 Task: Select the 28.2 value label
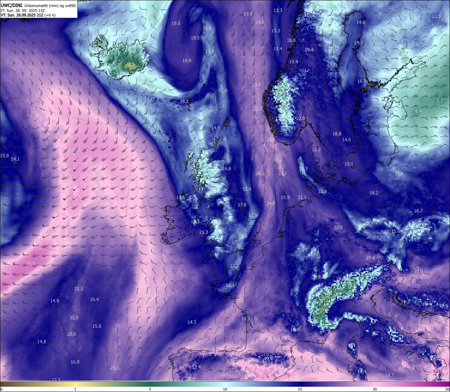278,159
